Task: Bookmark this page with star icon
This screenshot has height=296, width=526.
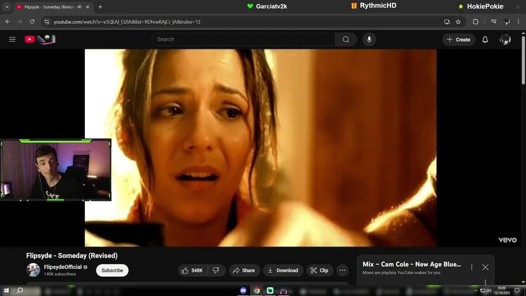Action: (x=458, y=22)
